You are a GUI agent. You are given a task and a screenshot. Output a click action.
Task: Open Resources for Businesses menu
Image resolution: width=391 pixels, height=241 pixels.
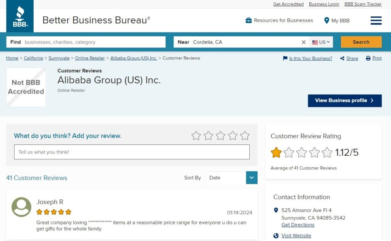[283, 21]
